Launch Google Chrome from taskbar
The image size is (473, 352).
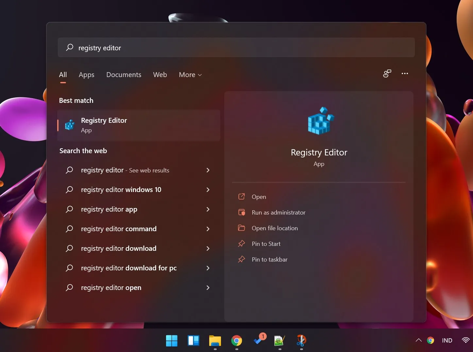[237, 341]
